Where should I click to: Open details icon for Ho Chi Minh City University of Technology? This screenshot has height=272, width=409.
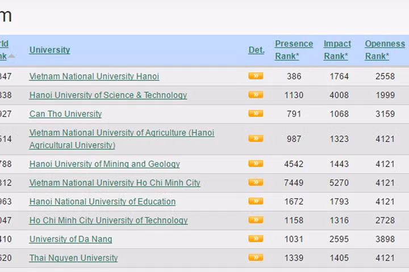click(256, 220)
